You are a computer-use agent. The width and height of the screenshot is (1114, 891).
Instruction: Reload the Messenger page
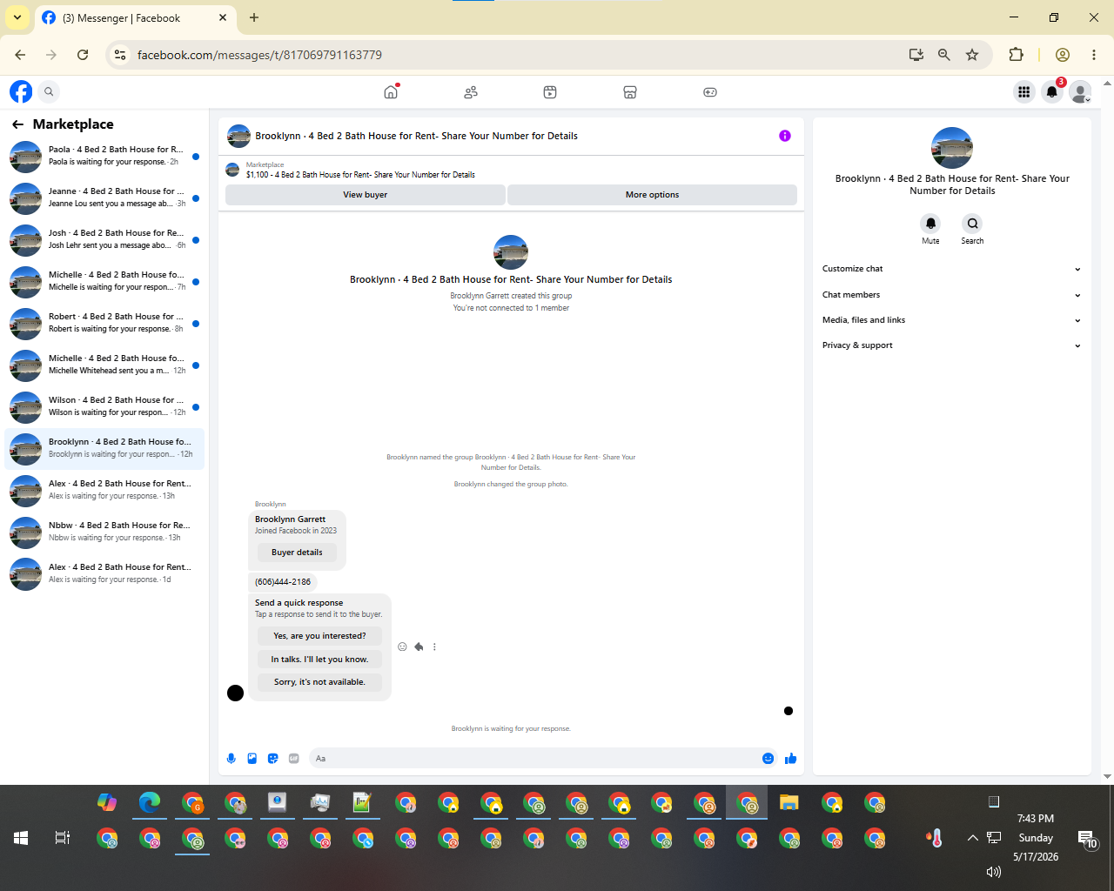(x=83, y=55)
